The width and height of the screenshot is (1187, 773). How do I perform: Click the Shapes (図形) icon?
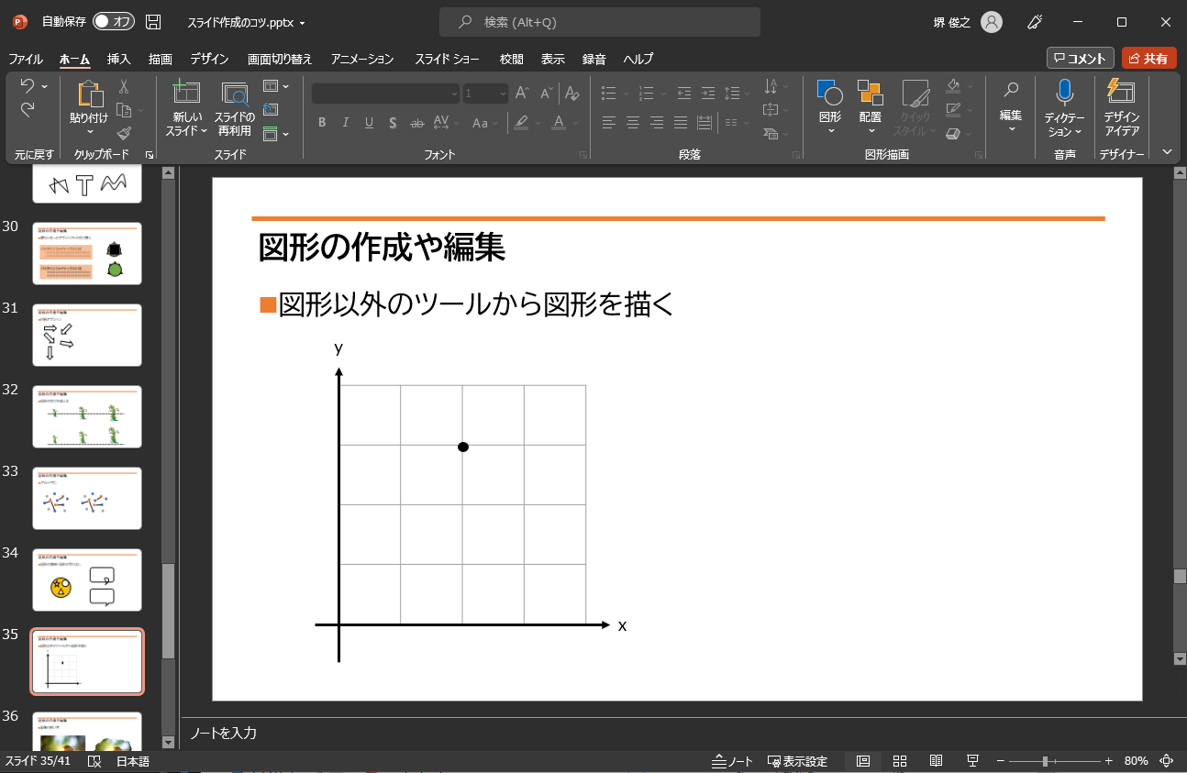pyautogui.click(x=829, y=93)
